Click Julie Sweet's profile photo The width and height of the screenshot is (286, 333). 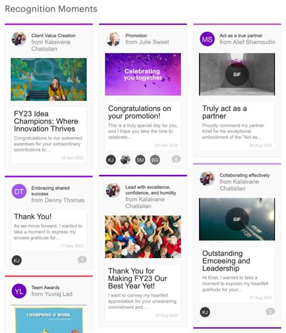pos(113,39)
